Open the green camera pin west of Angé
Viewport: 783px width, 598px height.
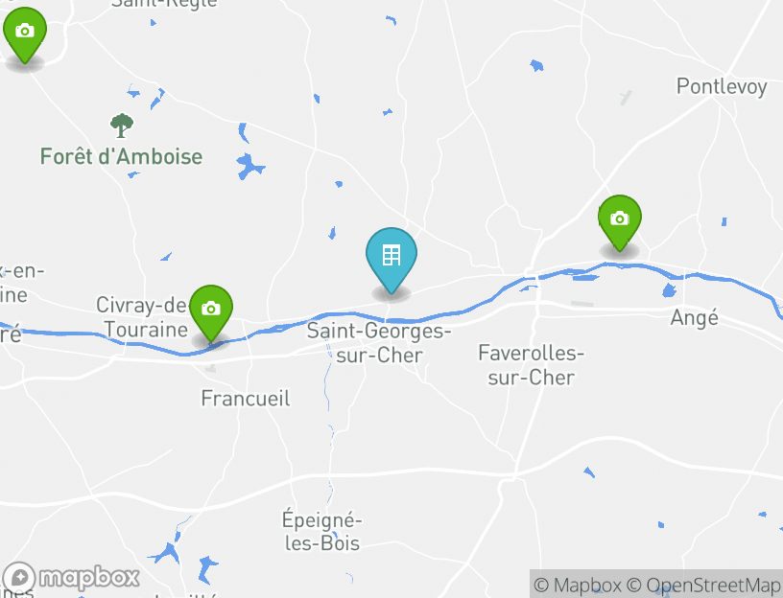point(620,223)
